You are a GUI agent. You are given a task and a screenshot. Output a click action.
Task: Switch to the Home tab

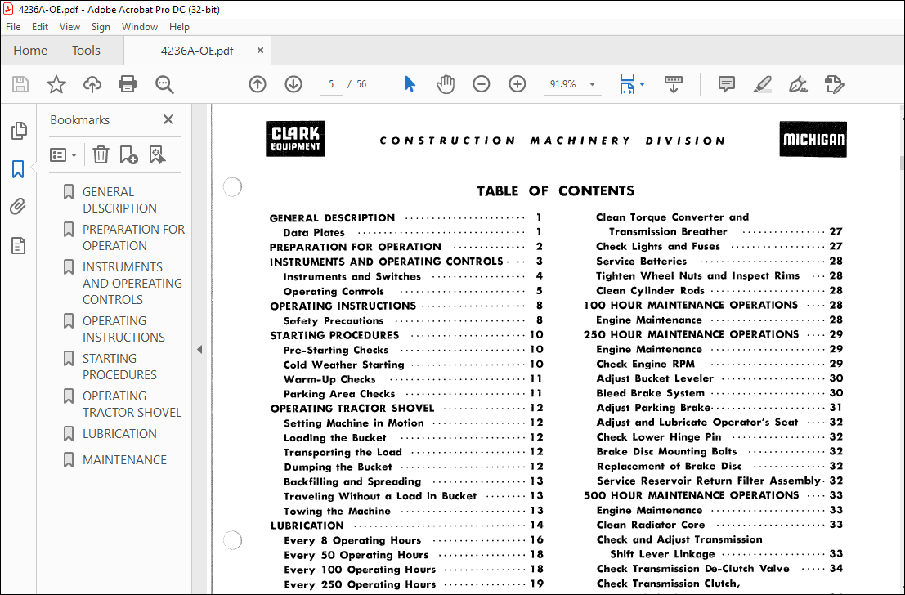30,51
